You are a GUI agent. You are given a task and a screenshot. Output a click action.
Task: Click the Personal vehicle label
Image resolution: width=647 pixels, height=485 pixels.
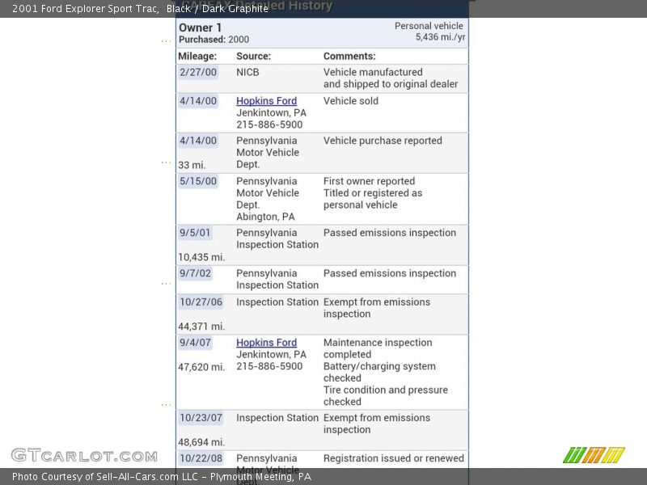pyautogui.click(x=429, y=26)
